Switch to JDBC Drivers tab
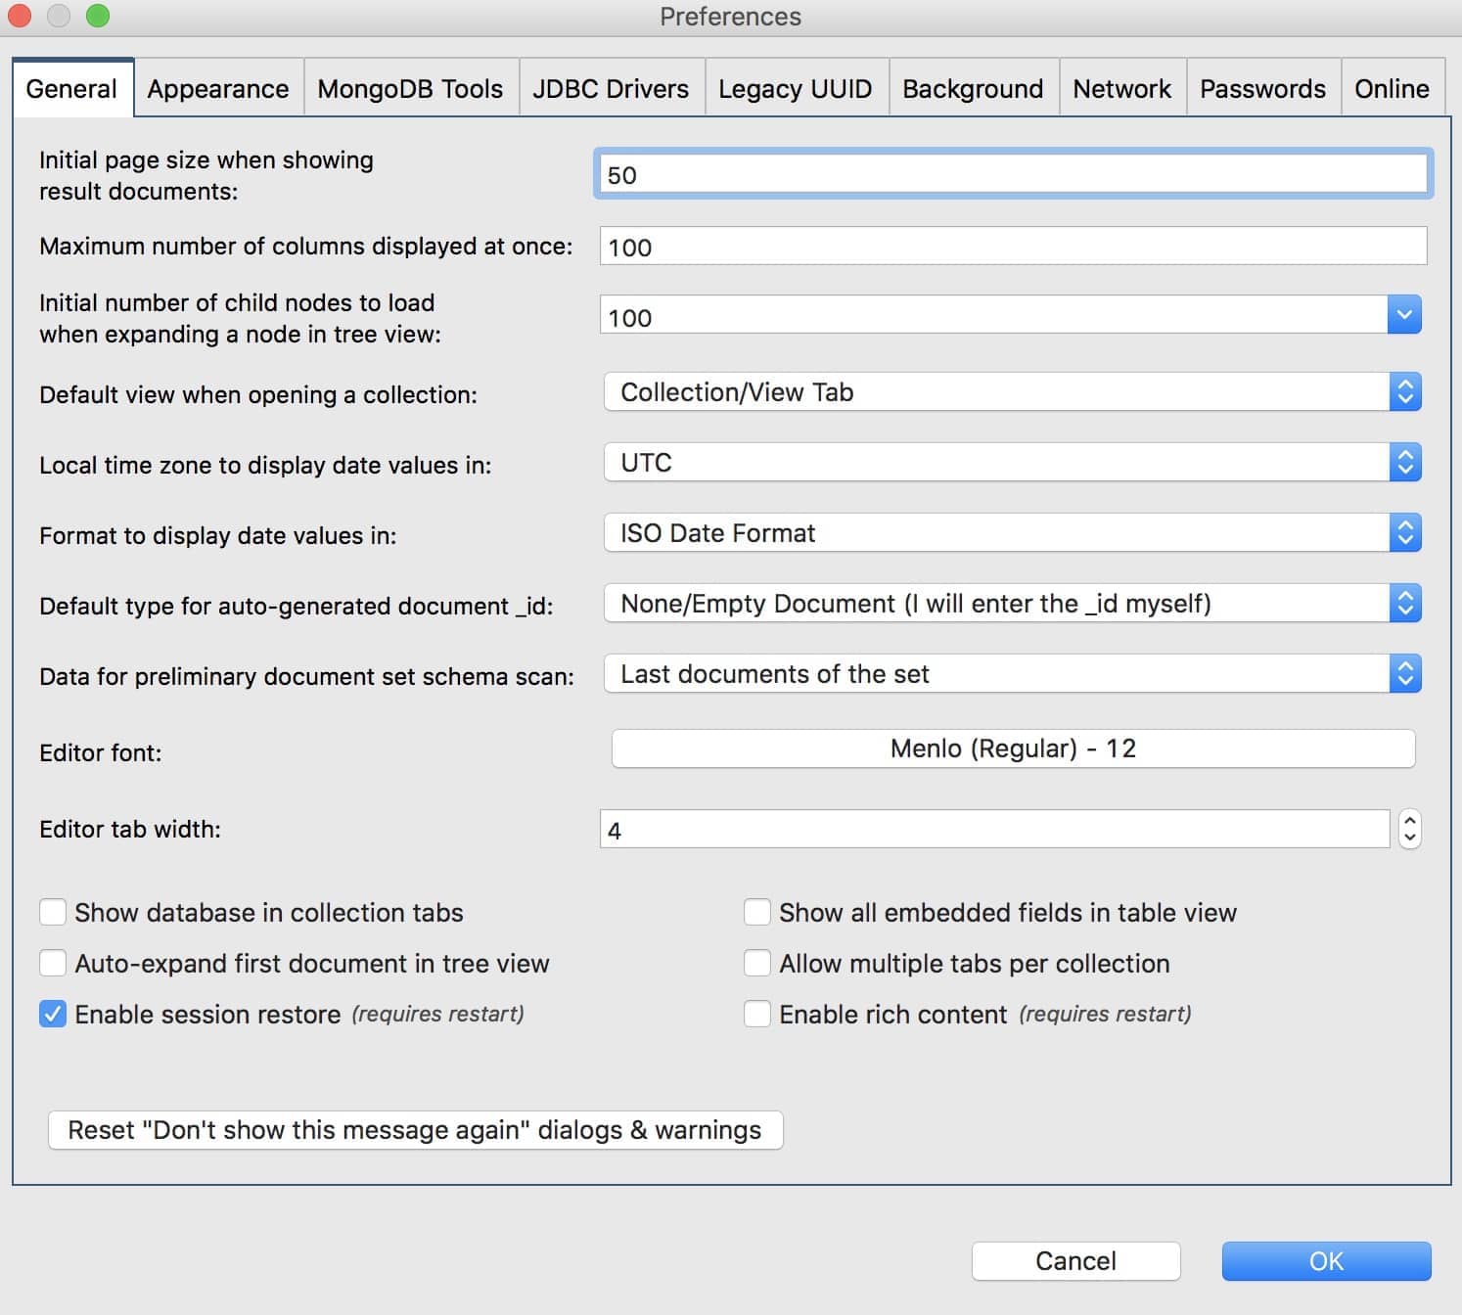This screenshot has height=1315, width=1462. point(611,88)
